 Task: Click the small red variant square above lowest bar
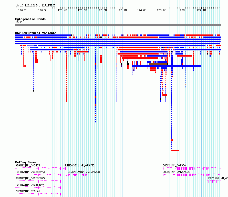[172, 140]
